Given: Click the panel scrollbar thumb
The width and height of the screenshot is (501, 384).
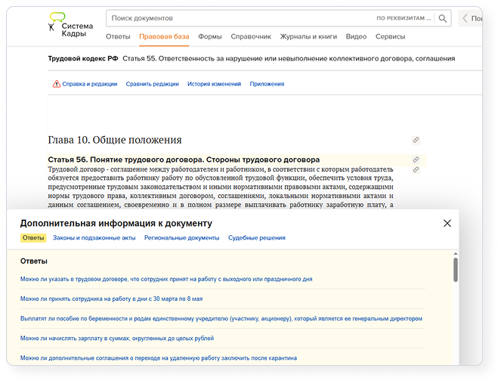Looking at the screenshot, I should (x=456, y=270).
